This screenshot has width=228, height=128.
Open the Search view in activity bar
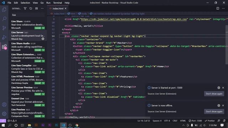pos(4,19)
